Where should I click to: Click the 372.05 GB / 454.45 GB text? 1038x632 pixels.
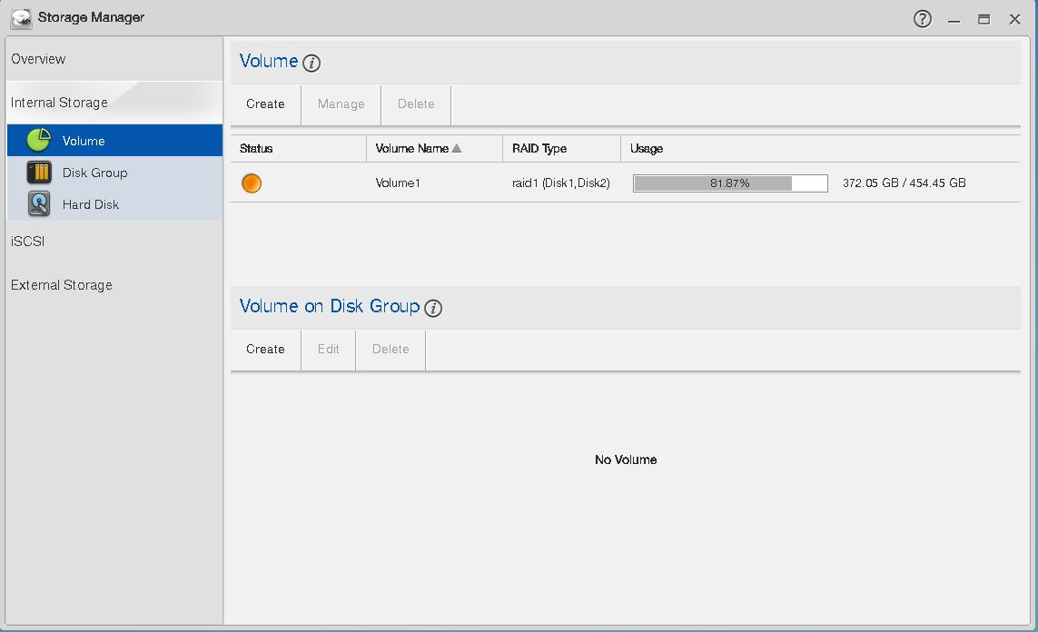pos(905,183)
